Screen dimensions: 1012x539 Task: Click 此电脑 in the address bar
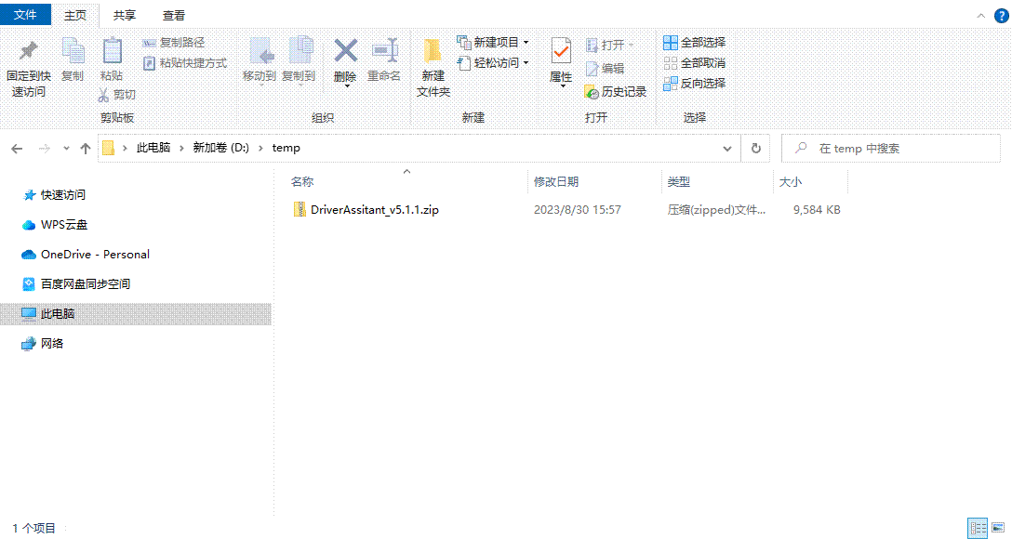(153, 149)
